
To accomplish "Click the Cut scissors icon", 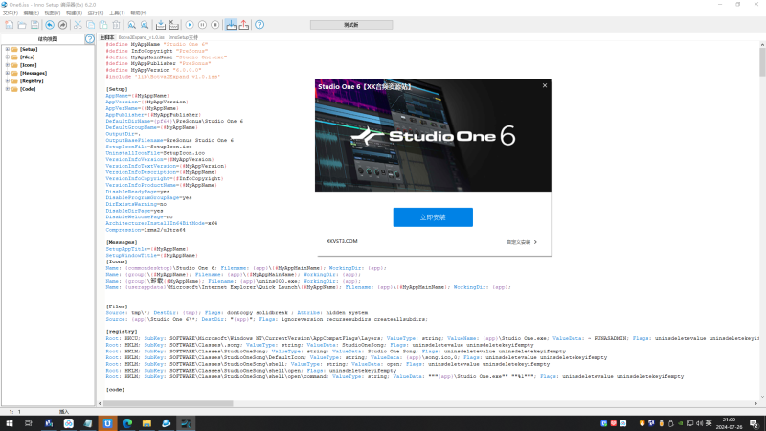I will (78, 25).
